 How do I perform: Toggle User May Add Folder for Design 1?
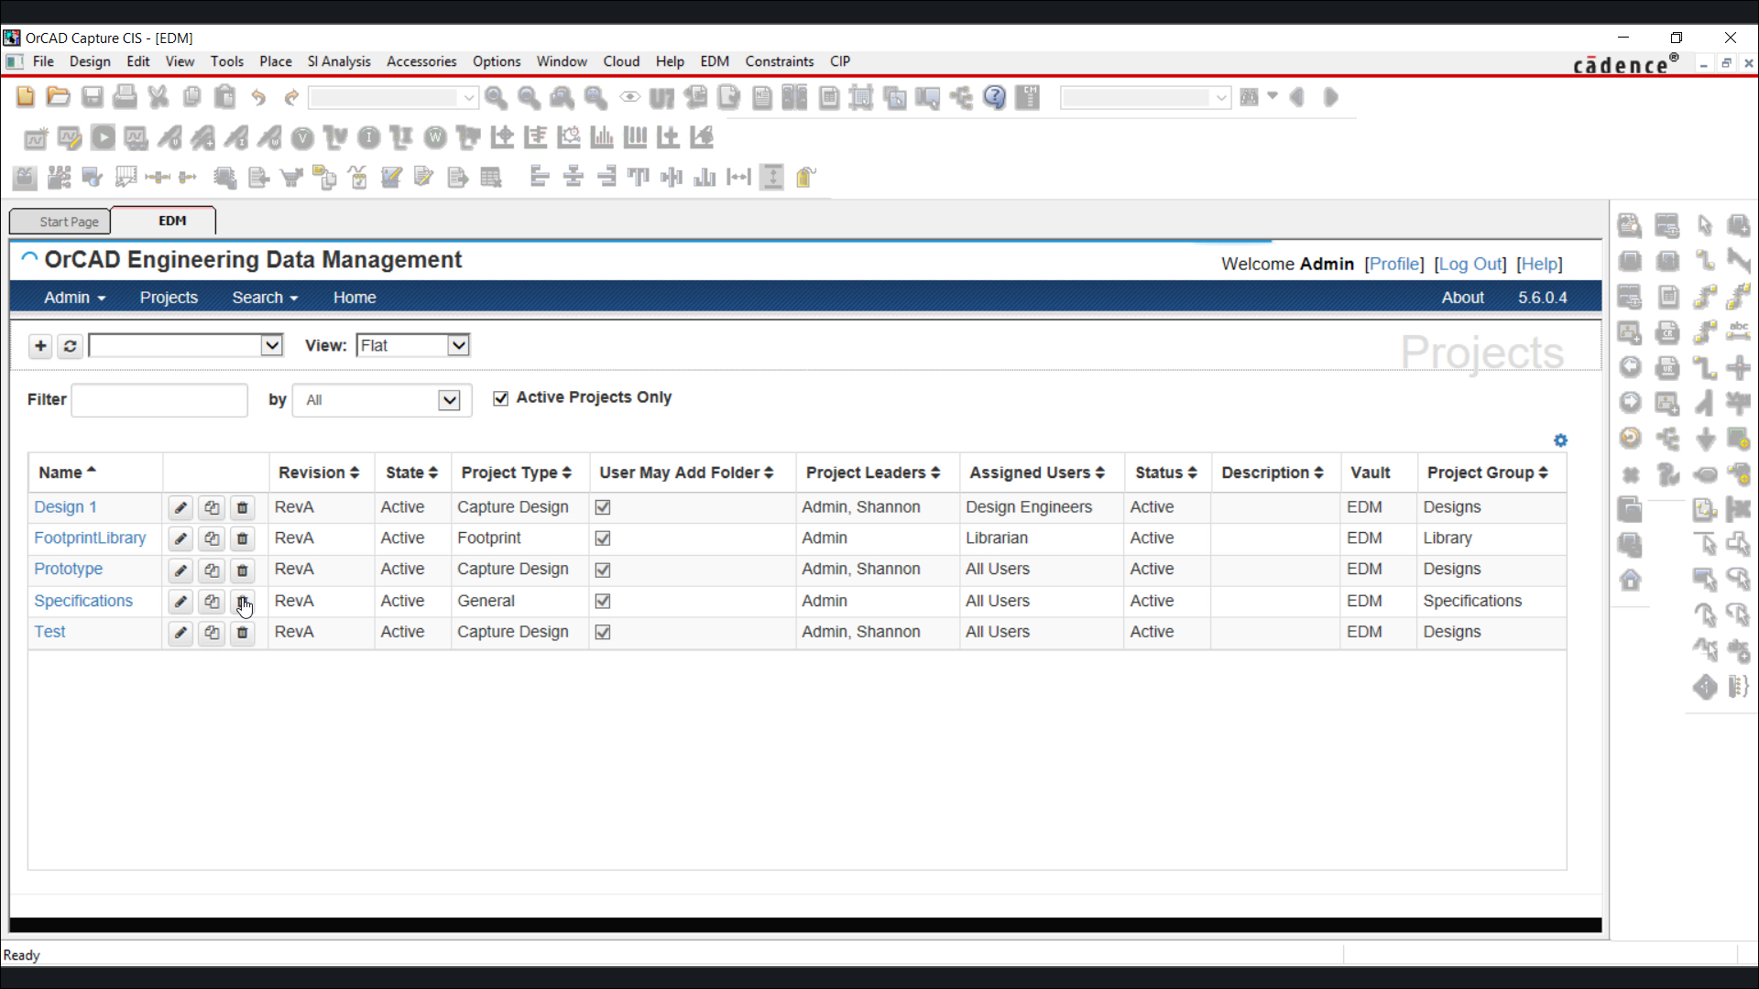[x=603, y=507]
